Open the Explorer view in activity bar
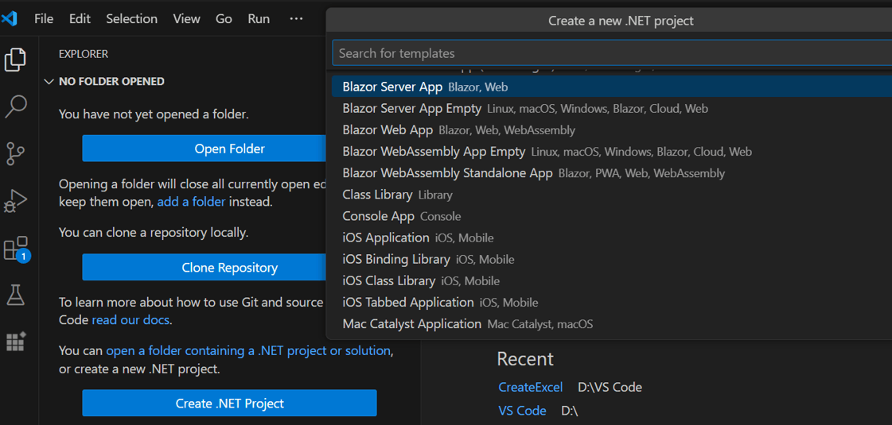This screenshot has width=892, height=425. (15, 60)
